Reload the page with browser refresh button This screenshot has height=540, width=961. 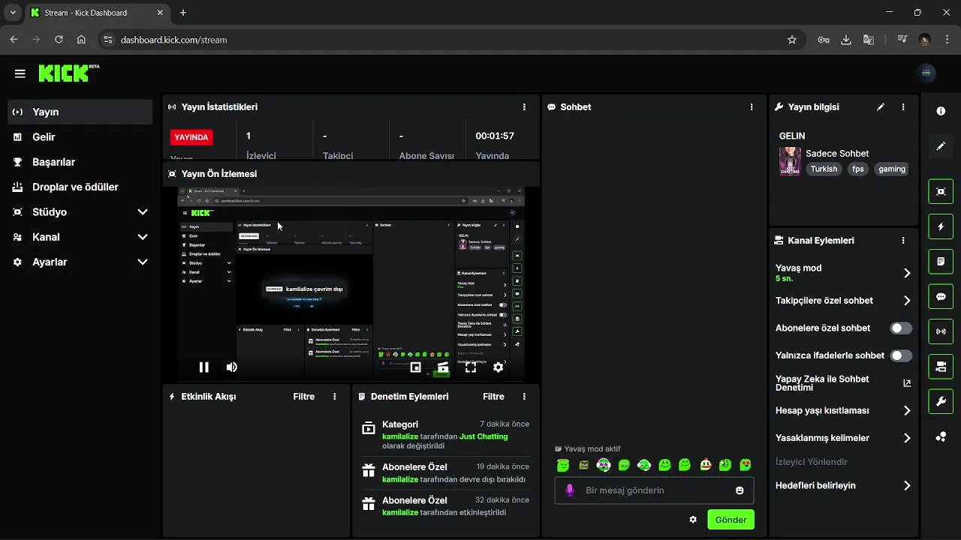pyautogui.click(x=59, y=40)
